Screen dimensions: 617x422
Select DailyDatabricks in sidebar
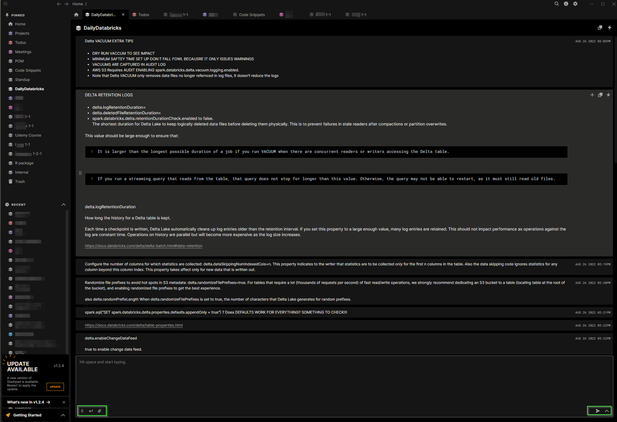[x=29, y=89]
